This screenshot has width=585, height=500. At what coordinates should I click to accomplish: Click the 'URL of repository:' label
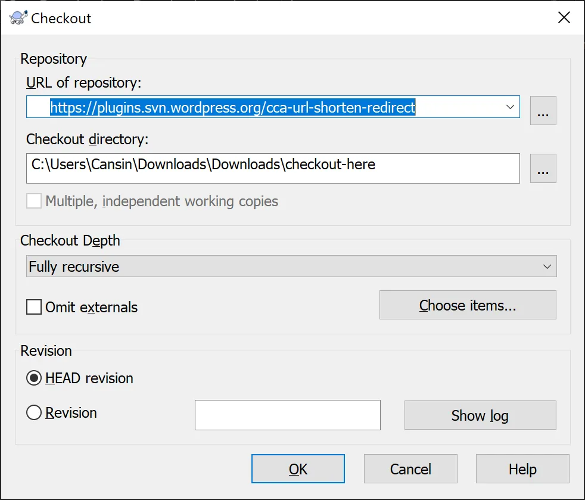(x=83, y=82)
